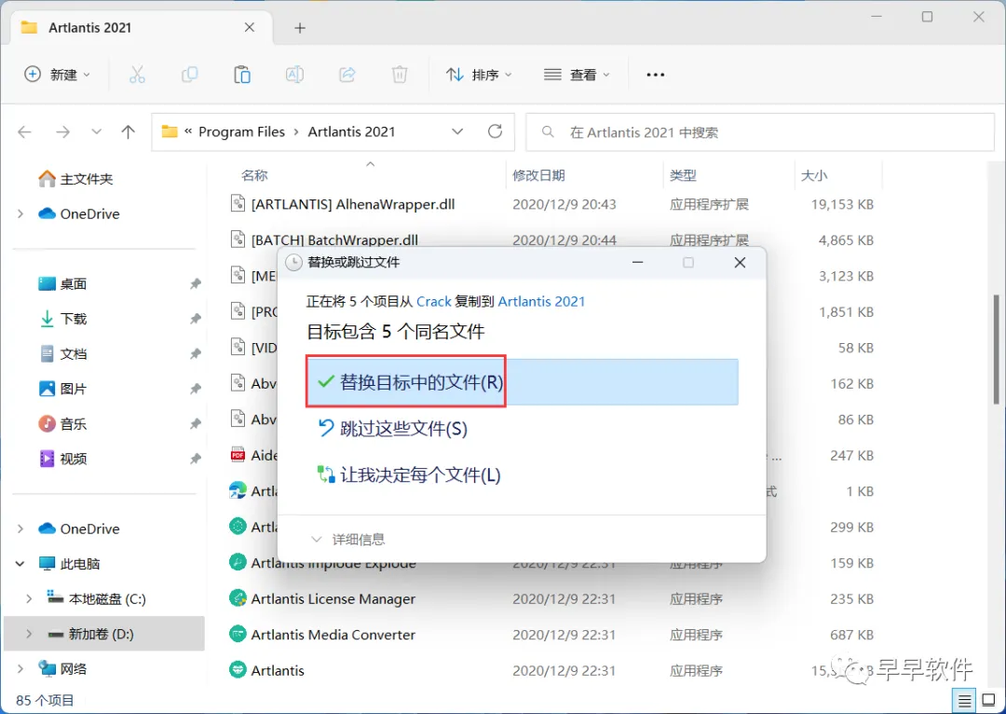This screenshot has width=1006, height=714.
Task: Sort by Size (大小) column header
Action: pyautogui.click(x=814, y=175)
